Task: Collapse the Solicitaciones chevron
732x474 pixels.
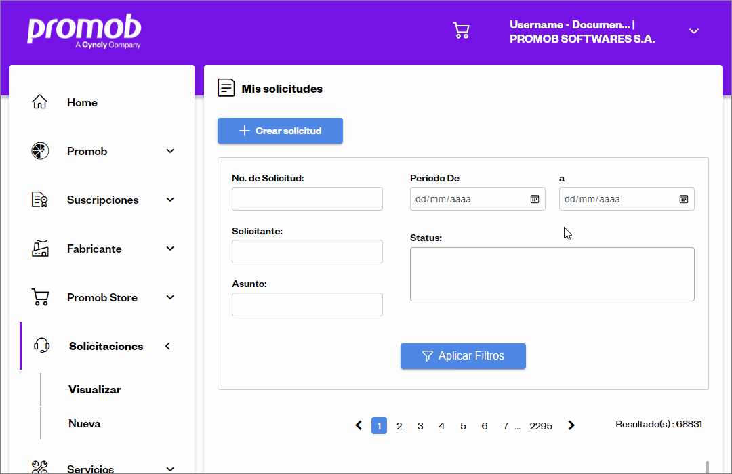Action: tap(167, 346)
